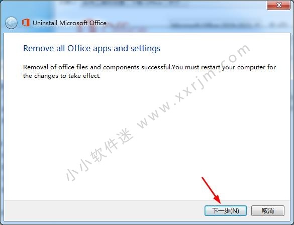
Task: Click the orange Microsoft Office logo
Action: click(26, 23)
